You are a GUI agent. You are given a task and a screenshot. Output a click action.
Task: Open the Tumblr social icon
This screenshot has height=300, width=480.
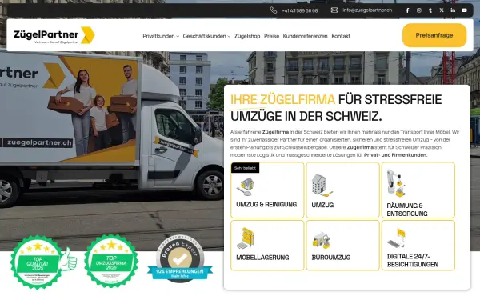pyautogui.click(x=430, y=10)
